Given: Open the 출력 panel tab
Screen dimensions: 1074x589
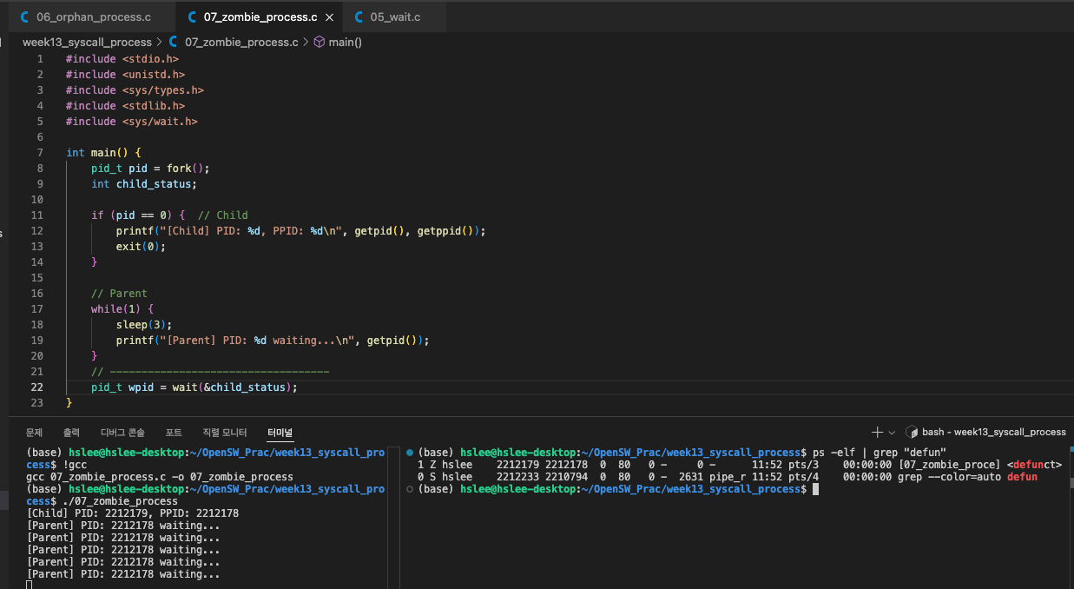Looking at the screenshot, I should [x=71, y=432].
